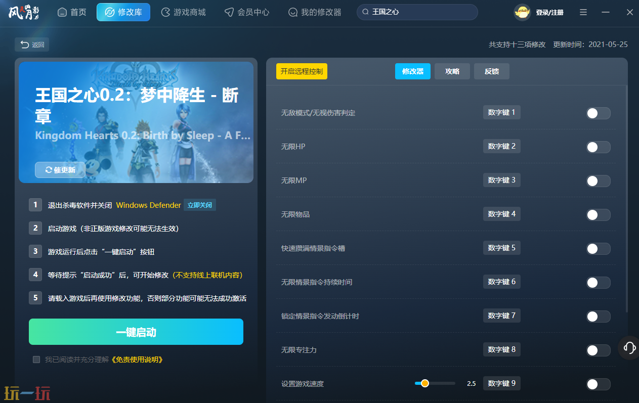
Task: Click the Kingdom Hearts game banner image
Action: pos(136,122)
